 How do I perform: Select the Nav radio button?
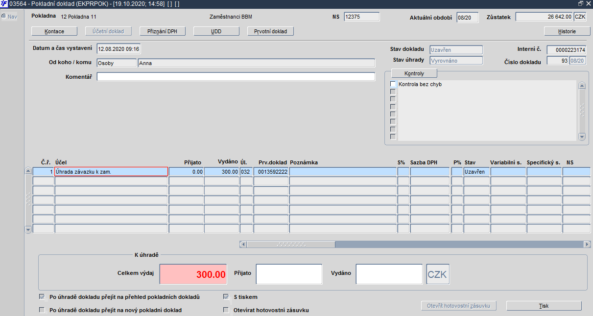tap(4, 17)
